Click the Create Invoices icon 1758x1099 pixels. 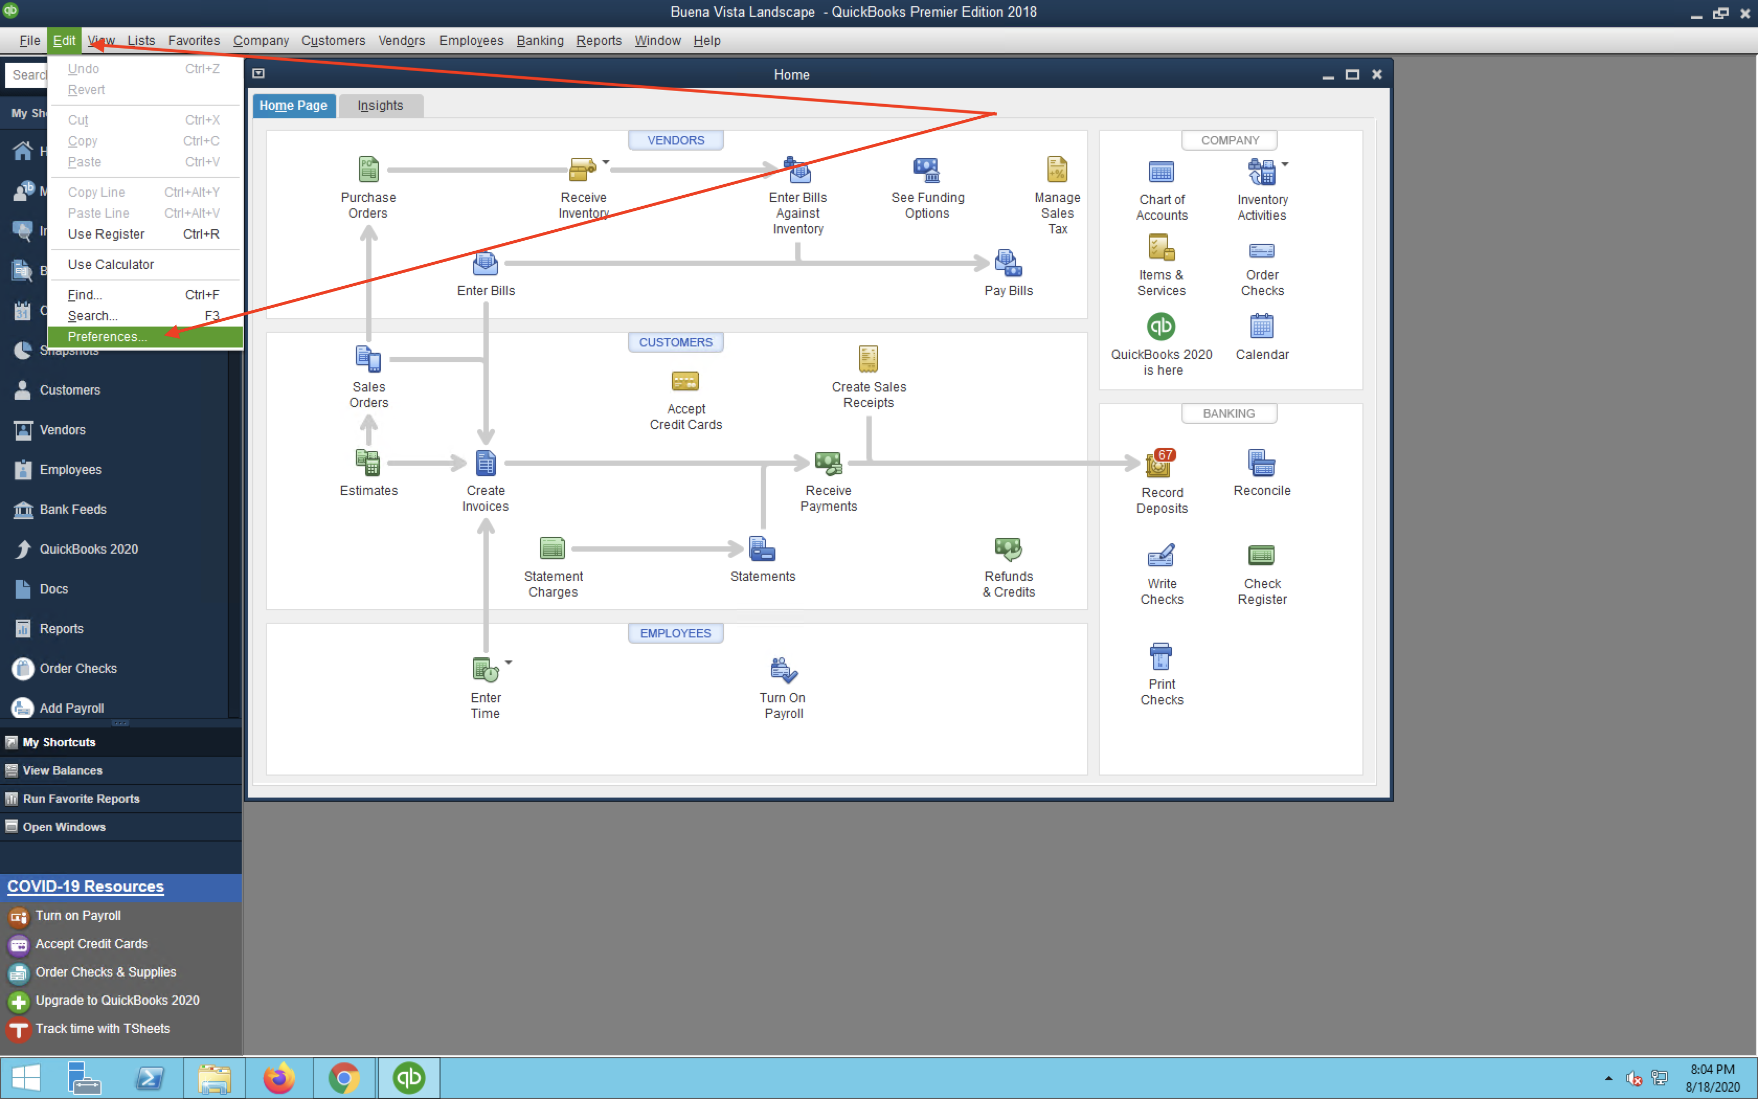point(485,463)
